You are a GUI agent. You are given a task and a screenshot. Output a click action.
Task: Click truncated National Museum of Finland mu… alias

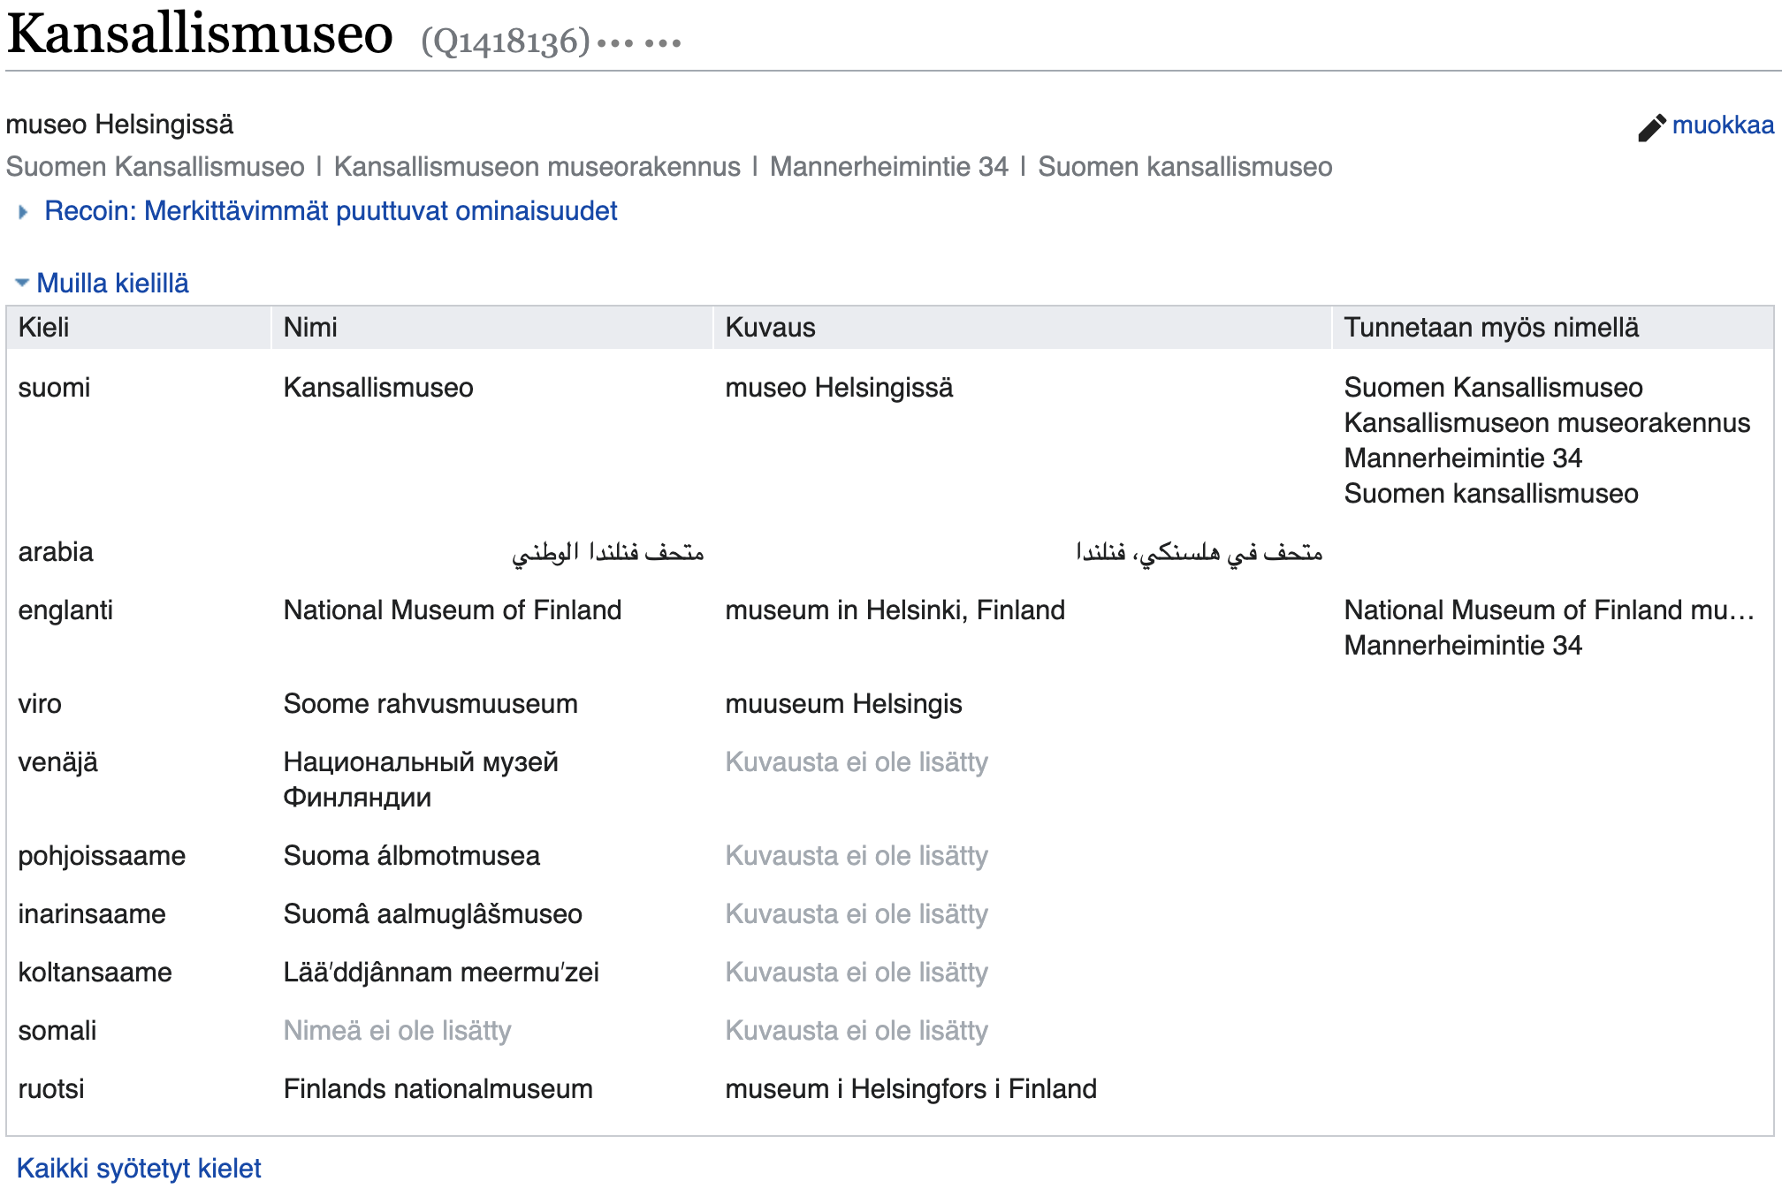click(1549, 610)
